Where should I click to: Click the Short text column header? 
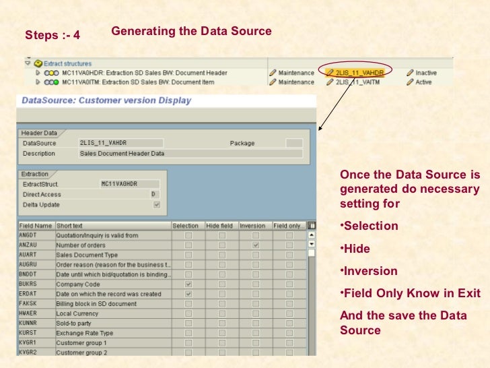point(114,226)
